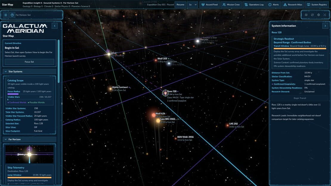This screenshot has width=331, height=186.
Task: Click the Confirmed Worlds legend label
Action: (18, 103)
